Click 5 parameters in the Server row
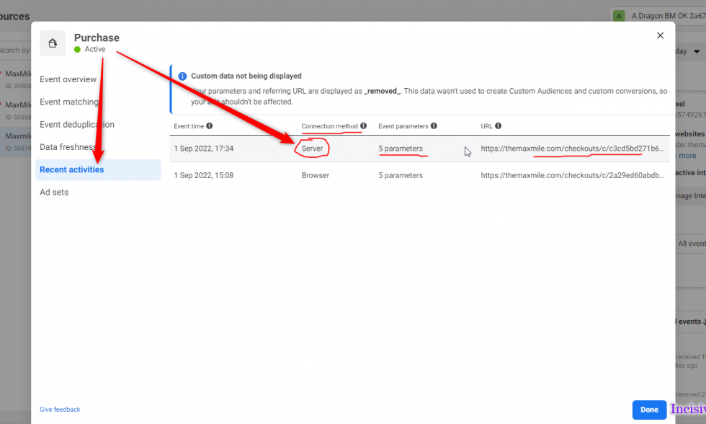706x424 pixels. click(401, 149)
